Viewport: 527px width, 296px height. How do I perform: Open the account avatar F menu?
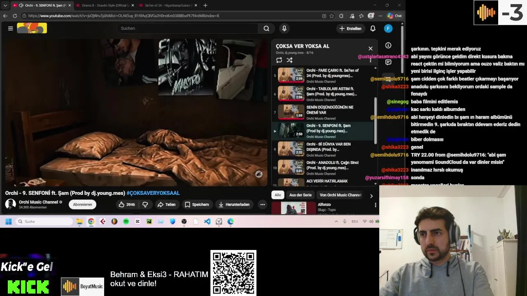(388, 28)
